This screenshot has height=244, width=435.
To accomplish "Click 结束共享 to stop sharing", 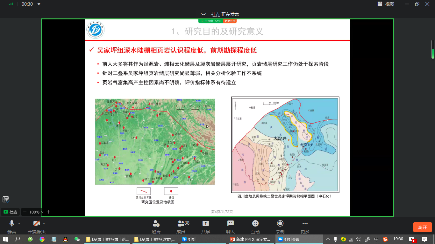I will (x=230, y=21).
